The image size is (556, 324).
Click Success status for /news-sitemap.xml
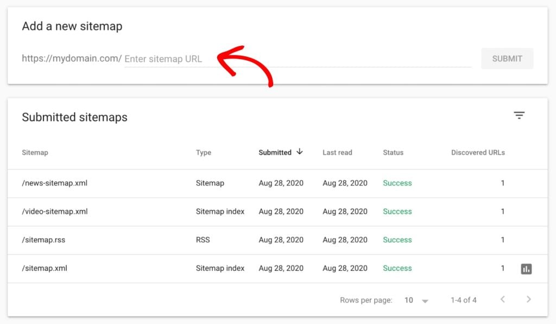tap(397, 183)
